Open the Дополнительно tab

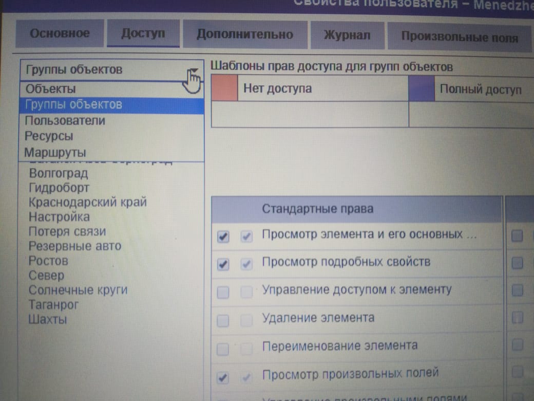245,35
